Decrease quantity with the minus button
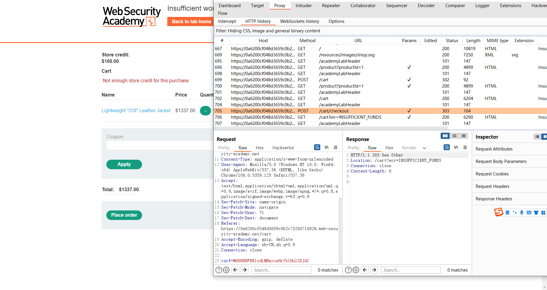The height and width of the screenshot is (290, 547). pyautogui.click(x=205, y=111)
